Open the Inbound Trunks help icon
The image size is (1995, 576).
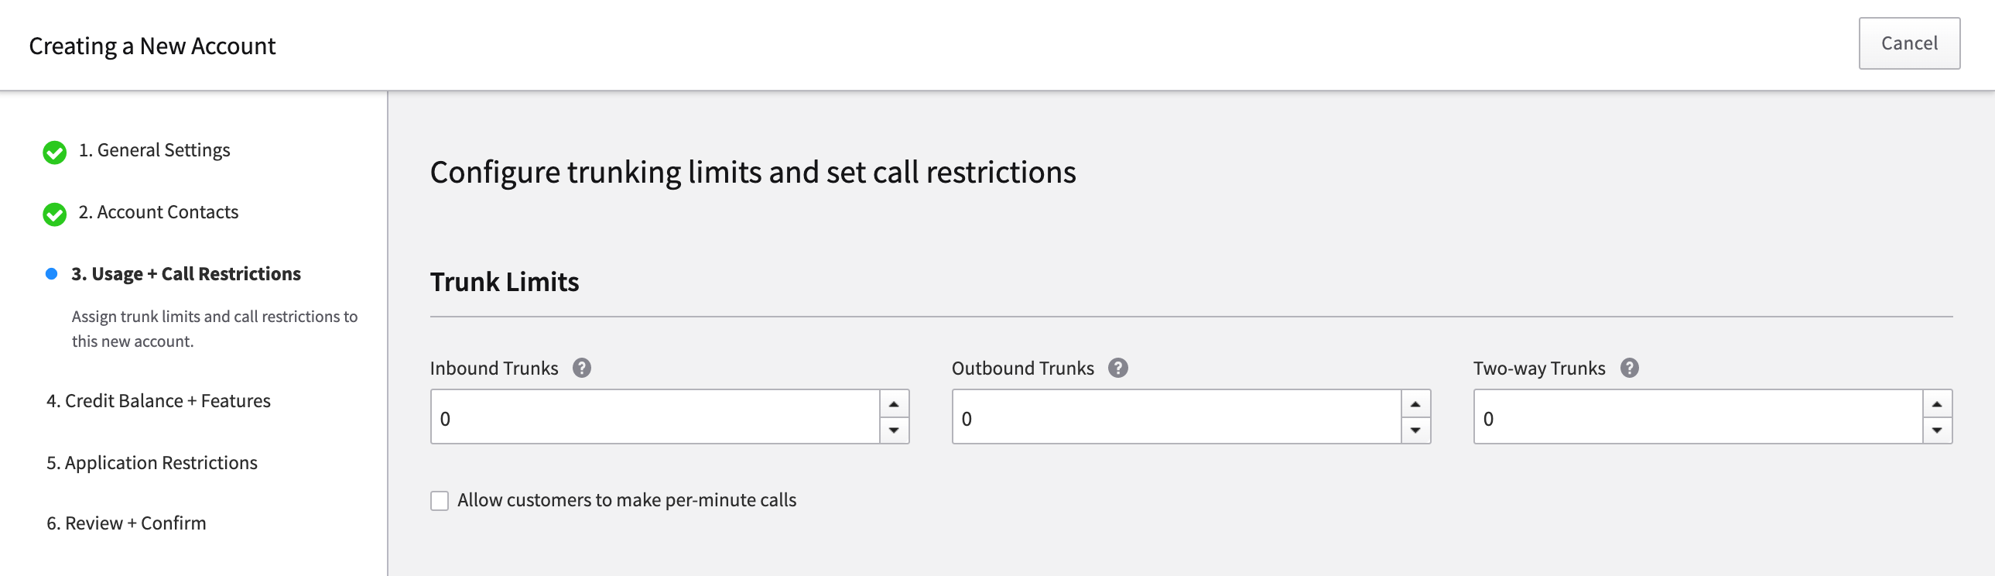582,369
